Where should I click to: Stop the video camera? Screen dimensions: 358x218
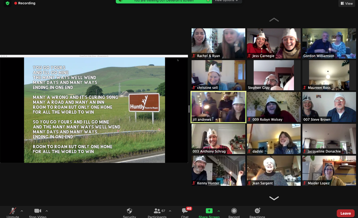pyautogui.click(x=38, y=211)
